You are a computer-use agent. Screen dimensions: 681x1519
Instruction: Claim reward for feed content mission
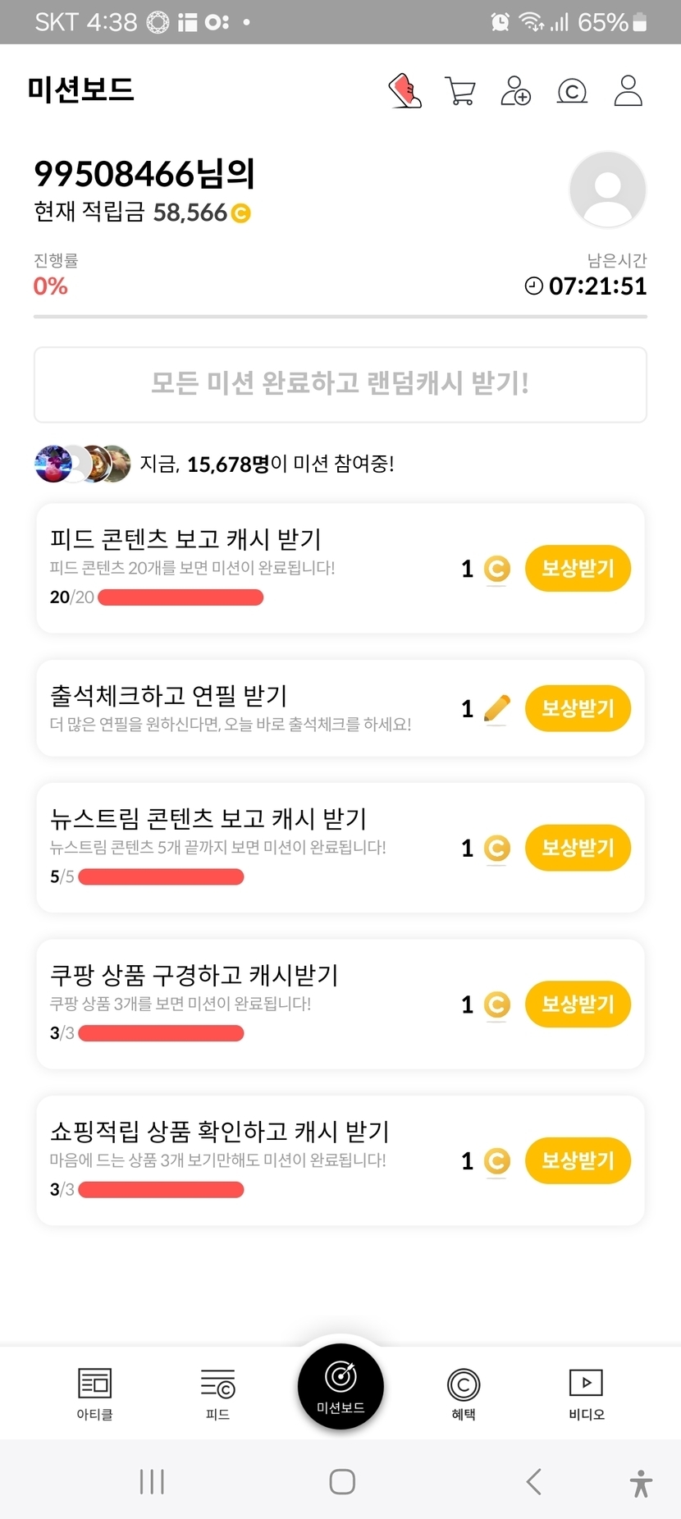578,568
